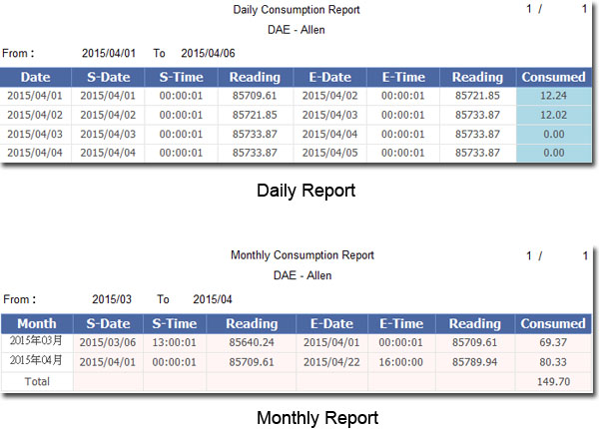This screenshot has width=599, height=429.
Task: Click the 'Daily Report' caption
Action: click(x=306, y=191)
